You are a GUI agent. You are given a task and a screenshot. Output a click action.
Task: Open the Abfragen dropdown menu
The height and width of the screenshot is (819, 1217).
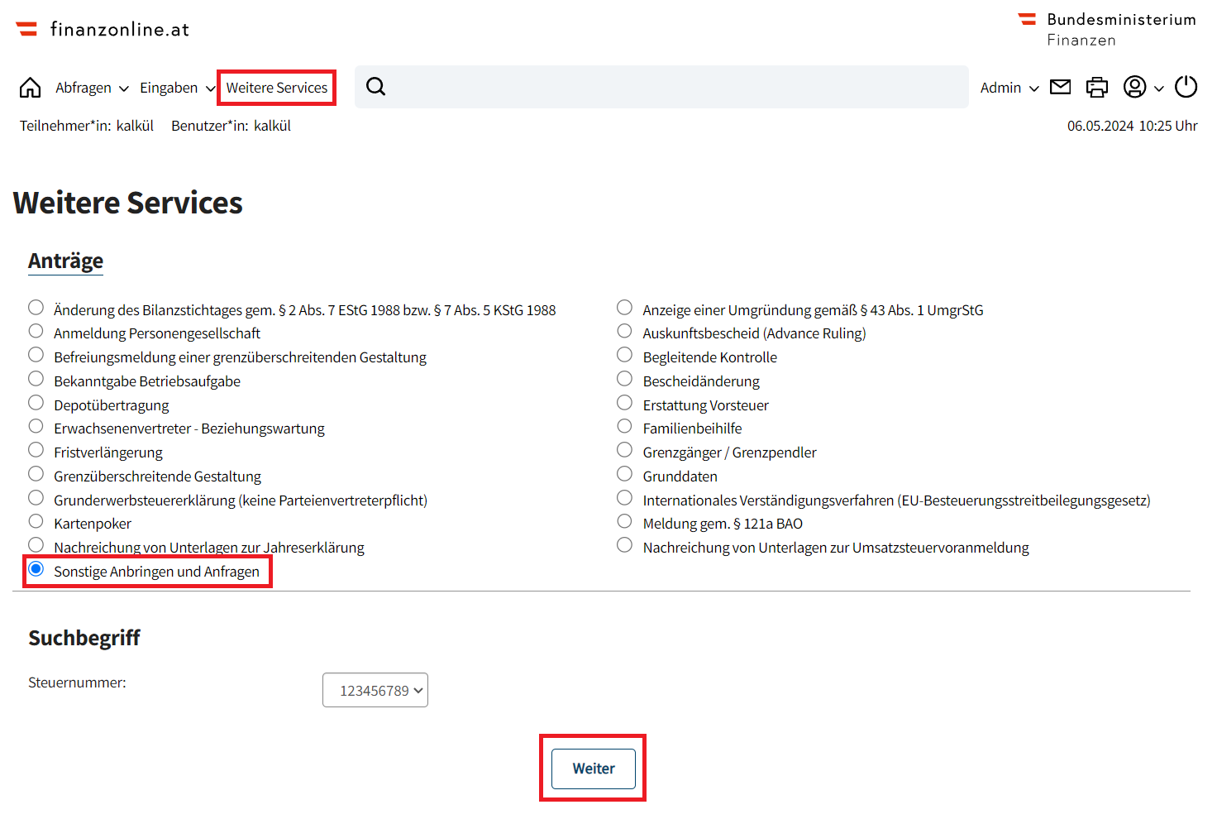91,87
